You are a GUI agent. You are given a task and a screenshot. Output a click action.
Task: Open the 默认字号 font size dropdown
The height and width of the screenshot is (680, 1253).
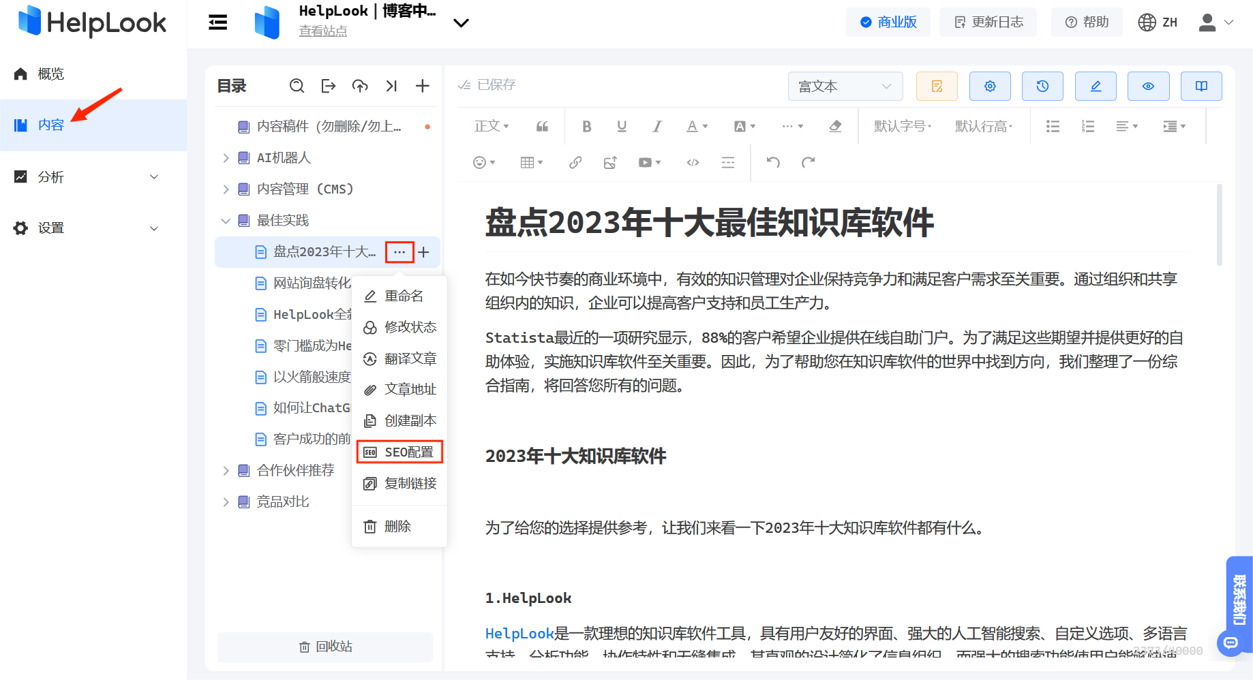click(903, 126)
